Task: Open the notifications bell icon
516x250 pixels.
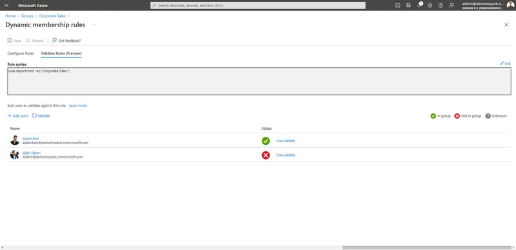Action: pyautogui.click(x=419, y=5)
